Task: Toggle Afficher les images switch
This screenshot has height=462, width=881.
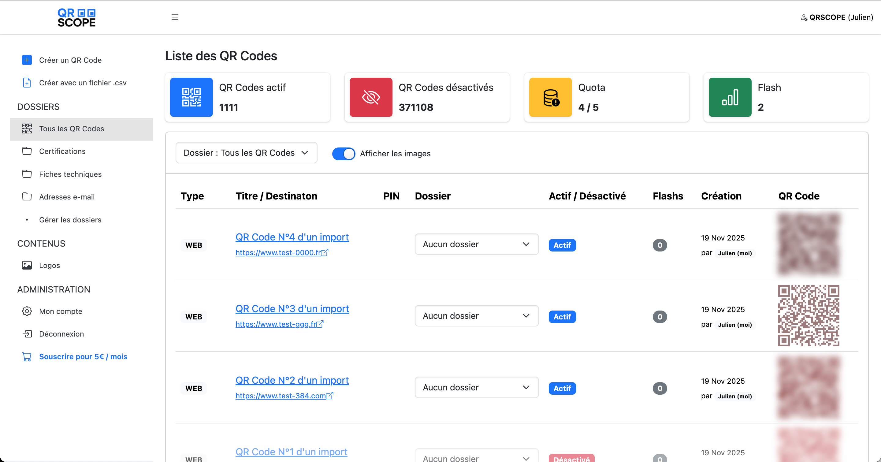Action: point(343,154)
